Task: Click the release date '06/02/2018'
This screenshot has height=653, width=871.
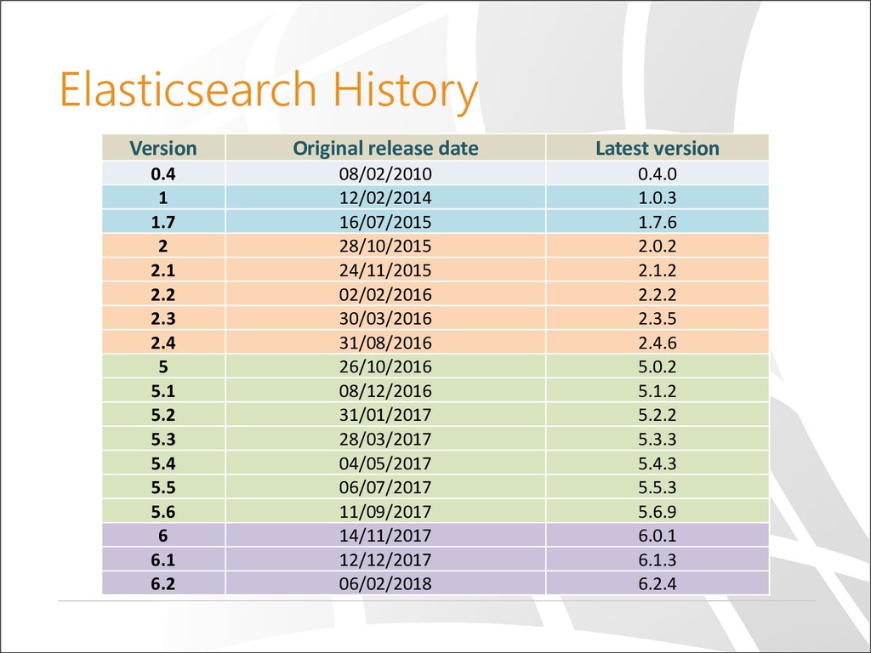Action: tap(385, 584)
